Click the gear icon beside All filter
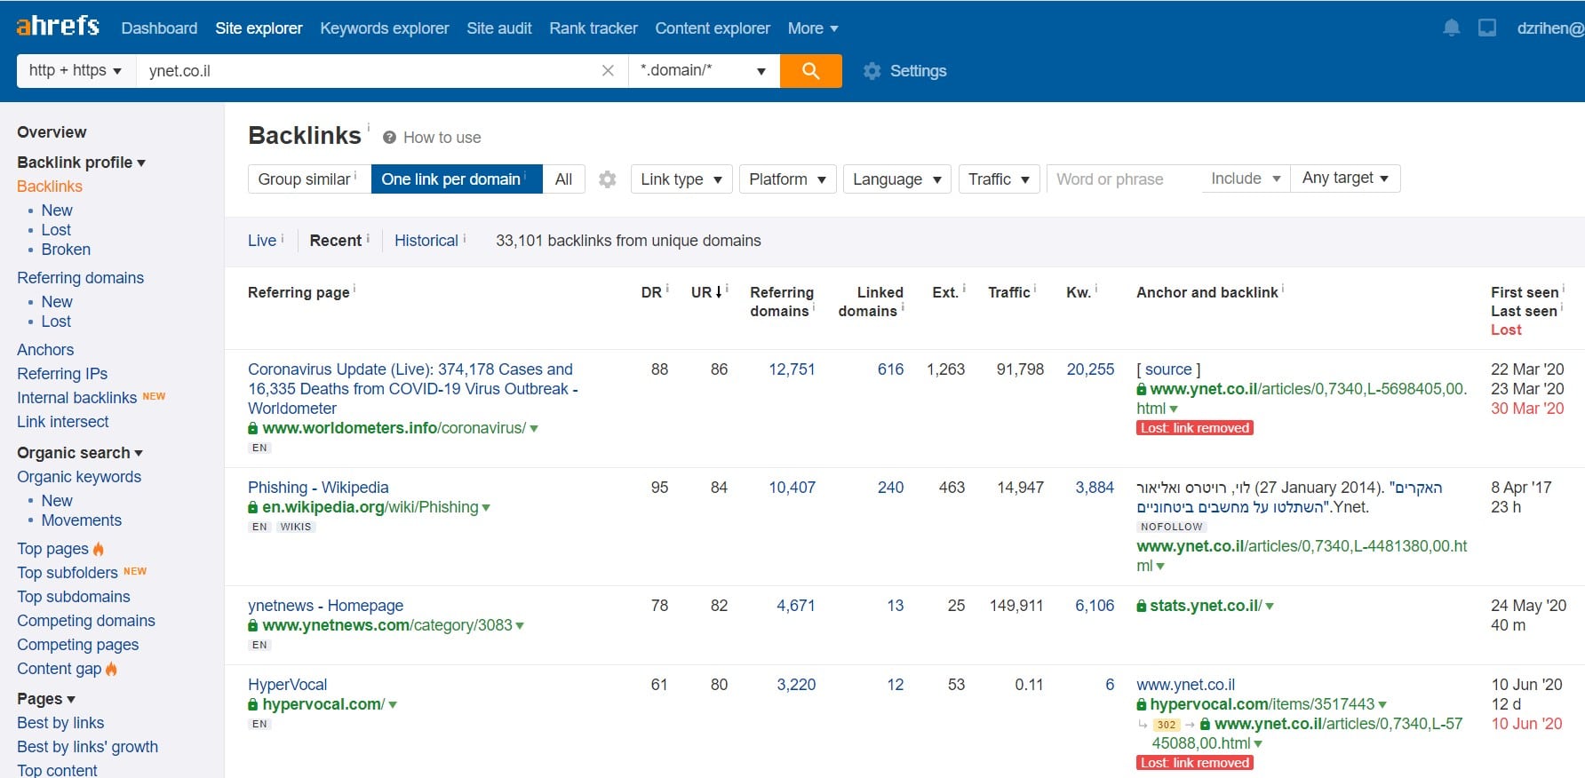 point(608,179)
